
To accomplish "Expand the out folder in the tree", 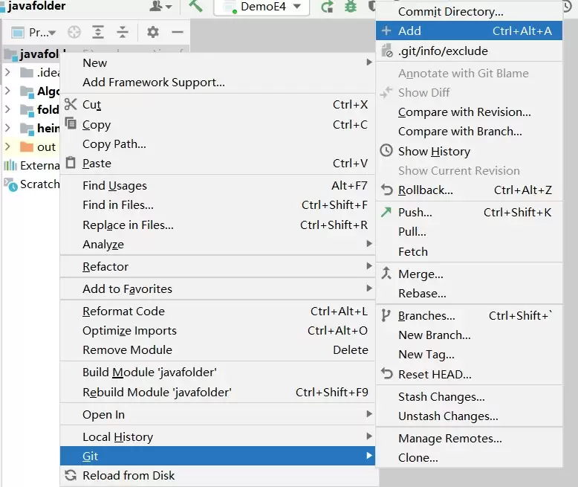I will tap(7, 147).
